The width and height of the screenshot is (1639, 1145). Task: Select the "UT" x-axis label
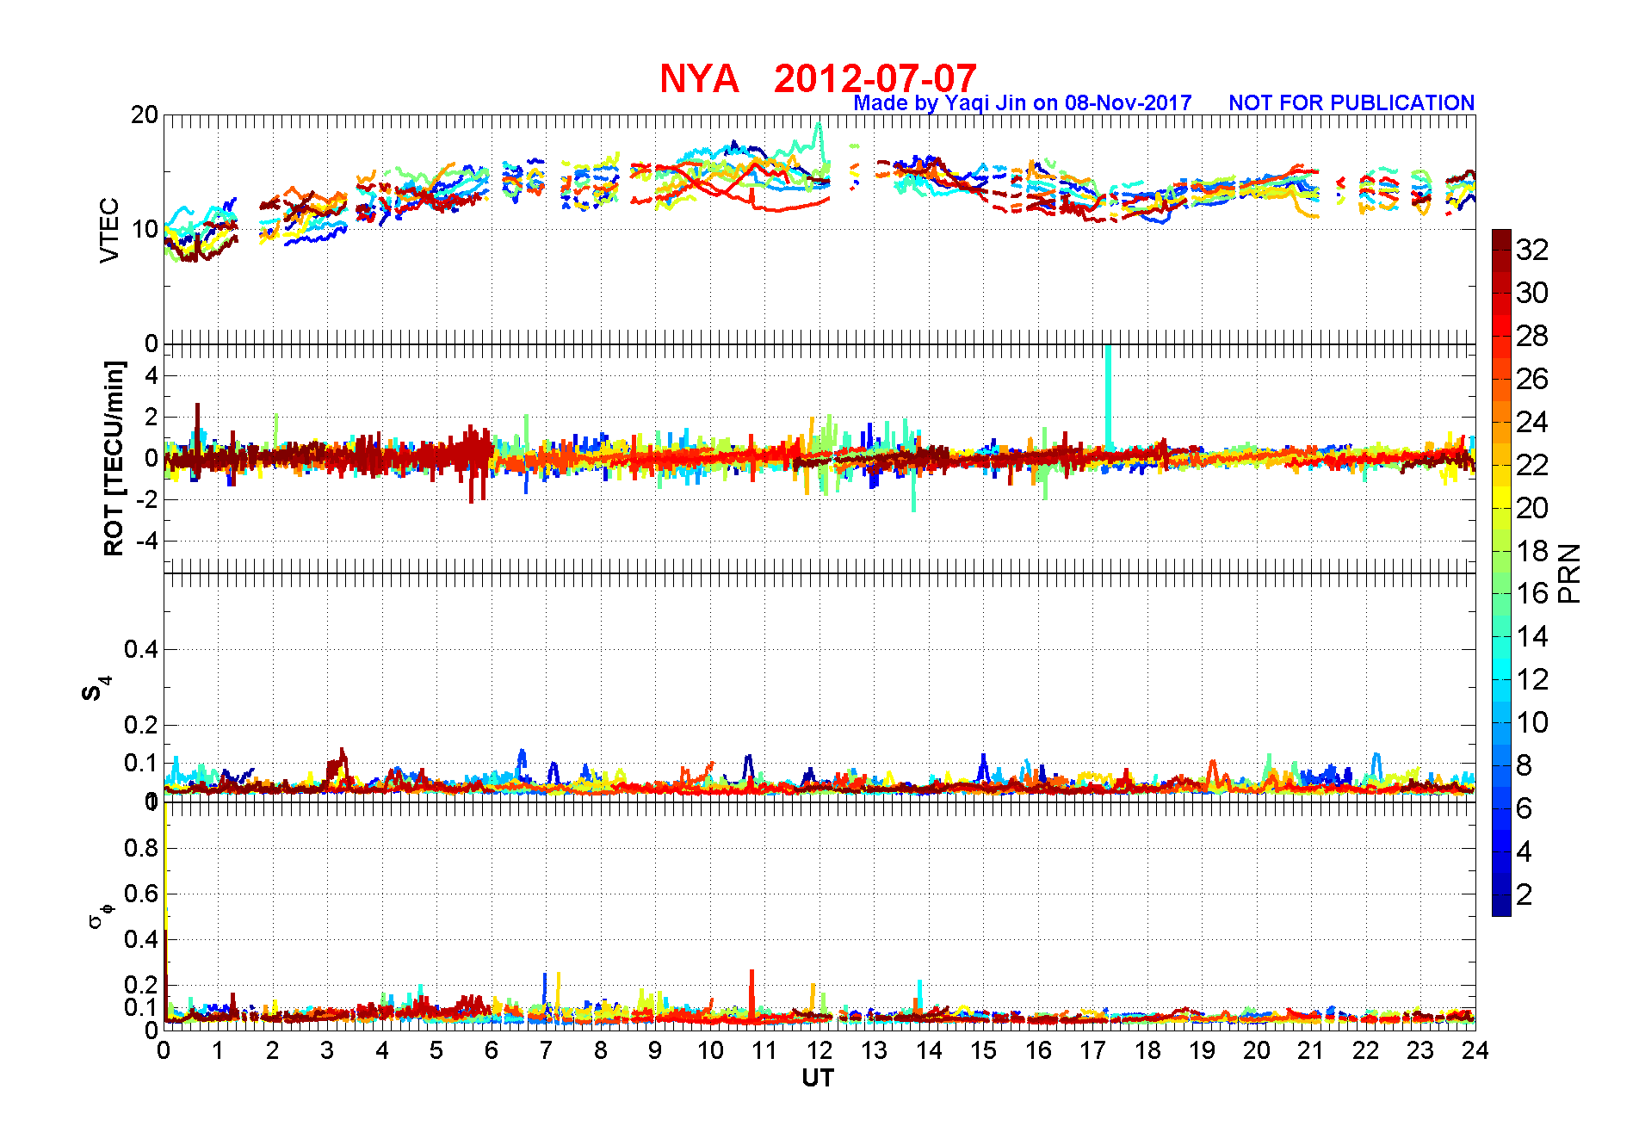818,1078
